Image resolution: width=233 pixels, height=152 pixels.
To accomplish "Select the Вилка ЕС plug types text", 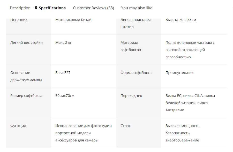I will 190,103.
